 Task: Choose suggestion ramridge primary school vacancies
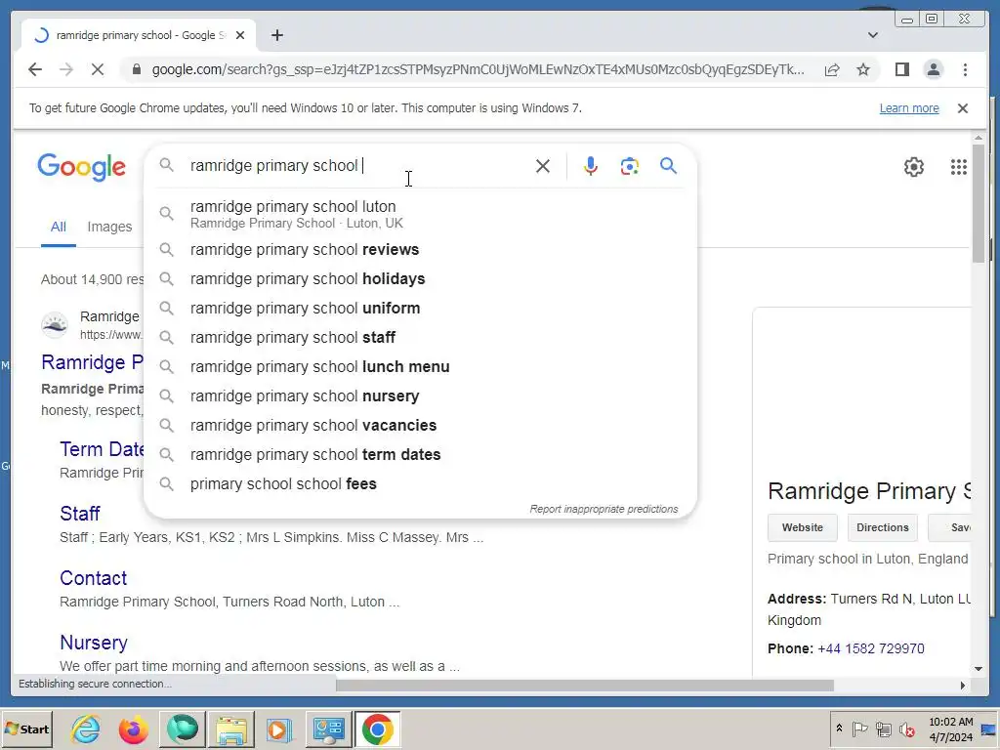tap(420, 426)
